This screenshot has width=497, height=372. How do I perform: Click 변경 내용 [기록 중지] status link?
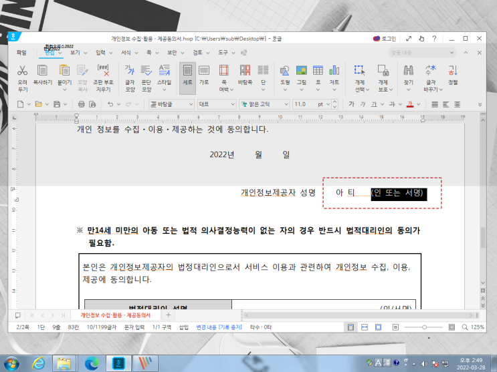[219, 327]
